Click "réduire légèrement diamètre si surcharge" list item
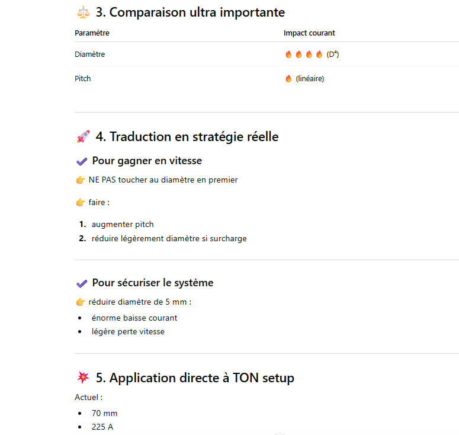Image resolution: width=459 pixels, height=435 pixels. click(169, 239)
